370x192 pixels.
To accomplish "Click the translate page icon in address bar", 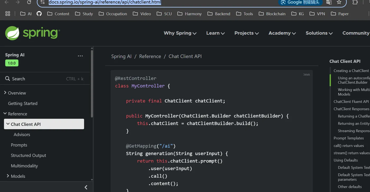I will pos(329,2).
